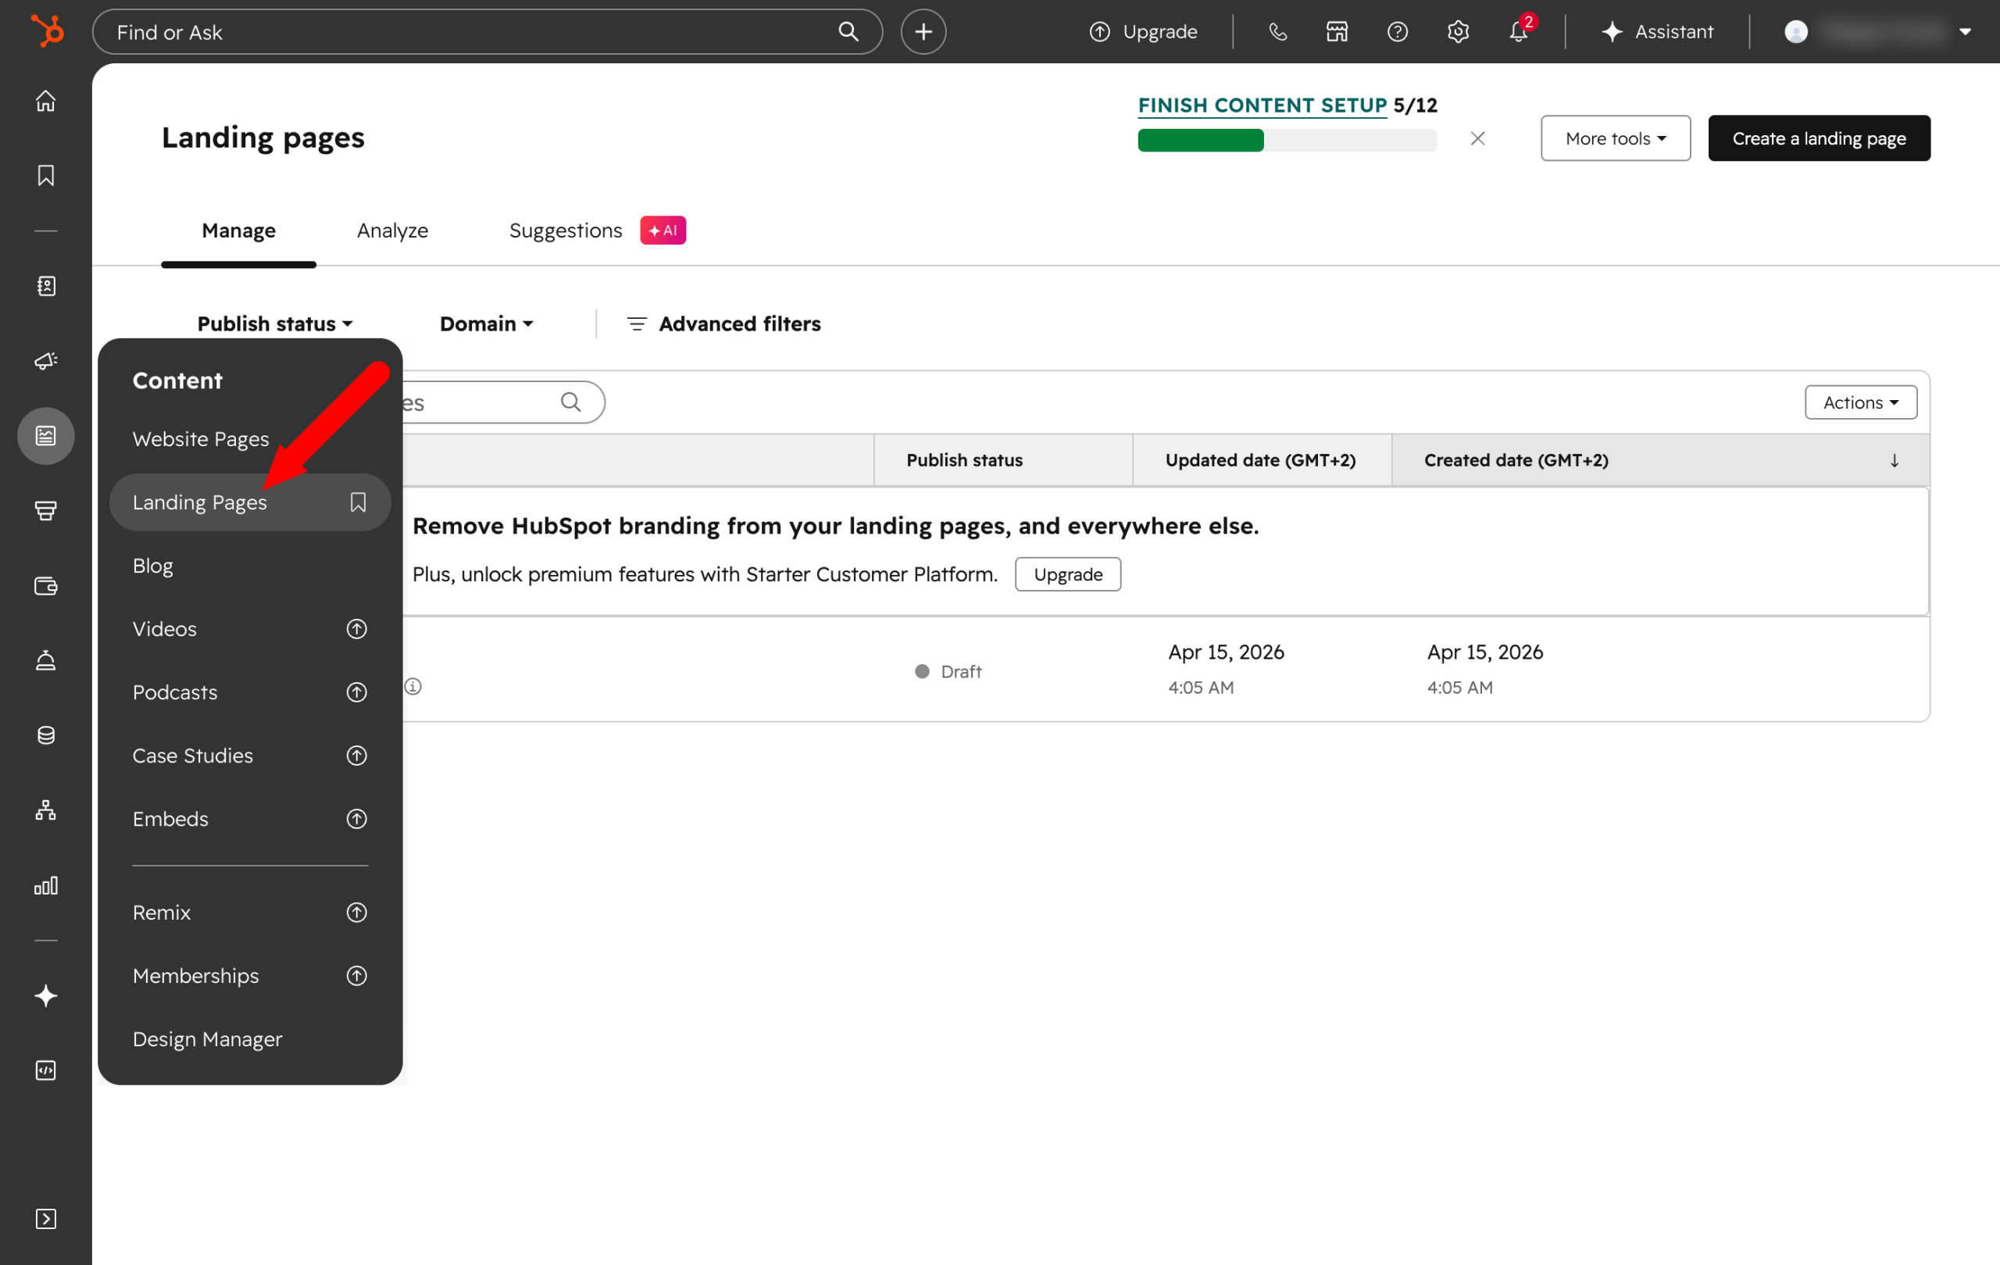
Task: Open the Data Management database sidebar icon
Action: coord(45,735)
